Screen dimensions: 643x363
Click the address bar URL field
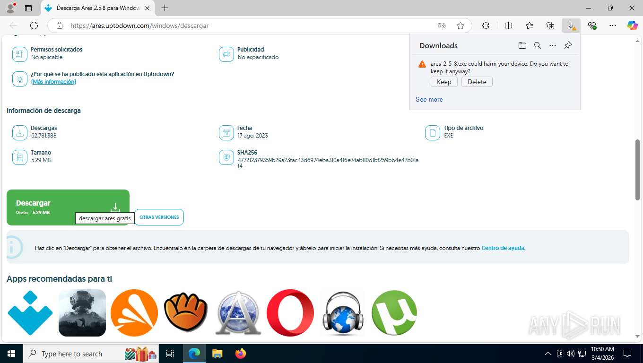click(251, 26)
